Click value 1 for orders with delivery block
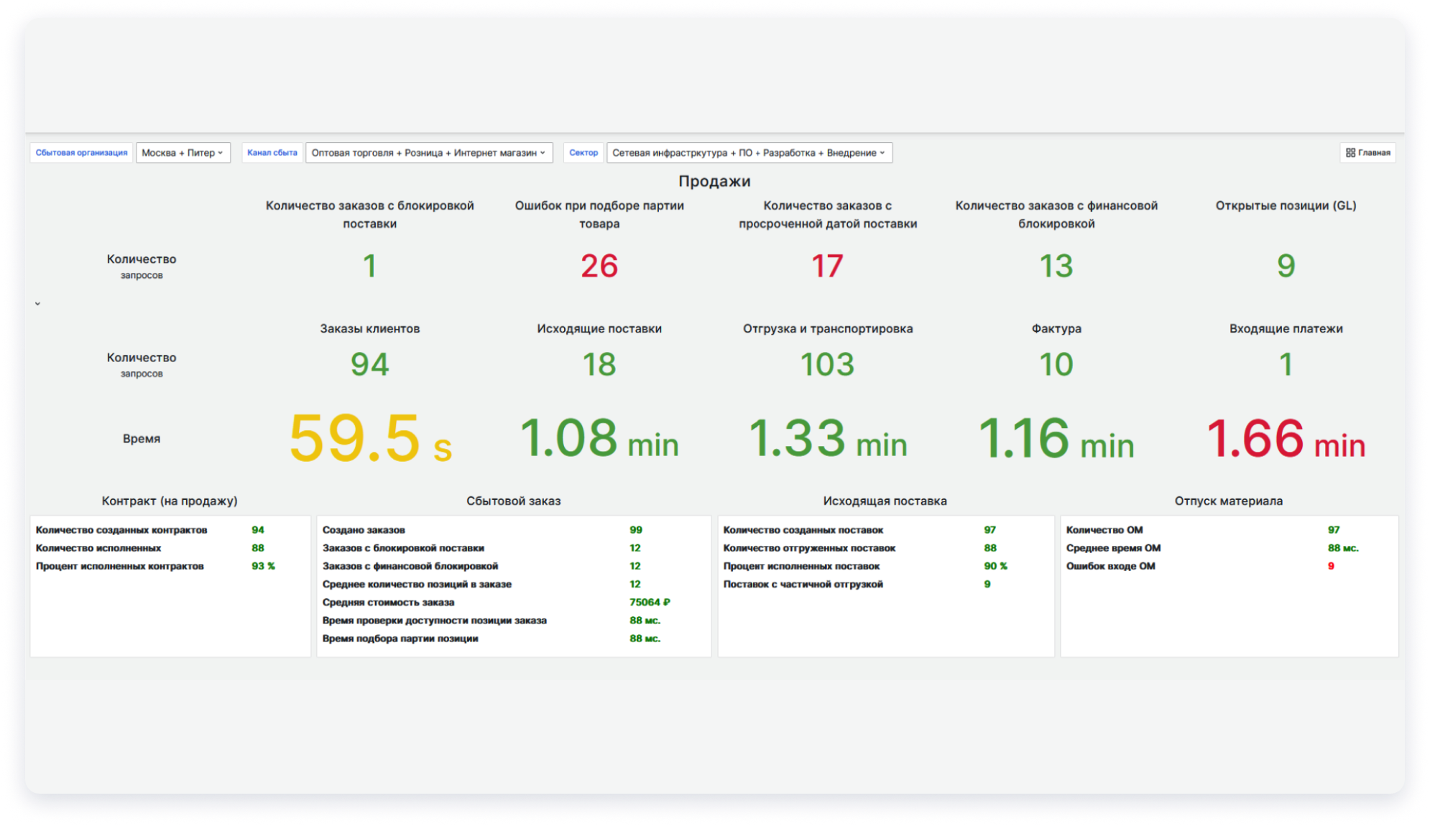Screen dimensions: 1430x826 click(x=369, y=266)
